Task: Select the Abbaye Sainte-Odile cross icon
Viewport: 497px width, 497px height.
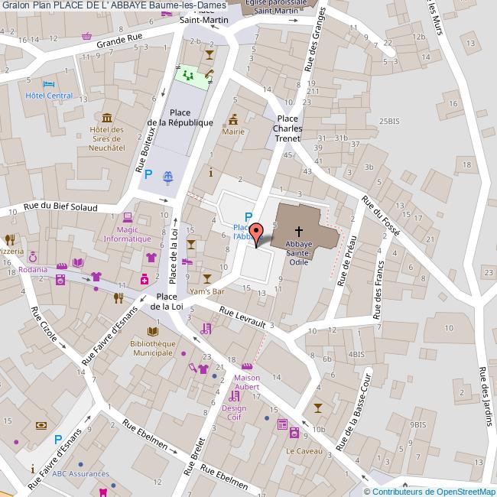Action: pyautogui.click(x=299, y=229)
